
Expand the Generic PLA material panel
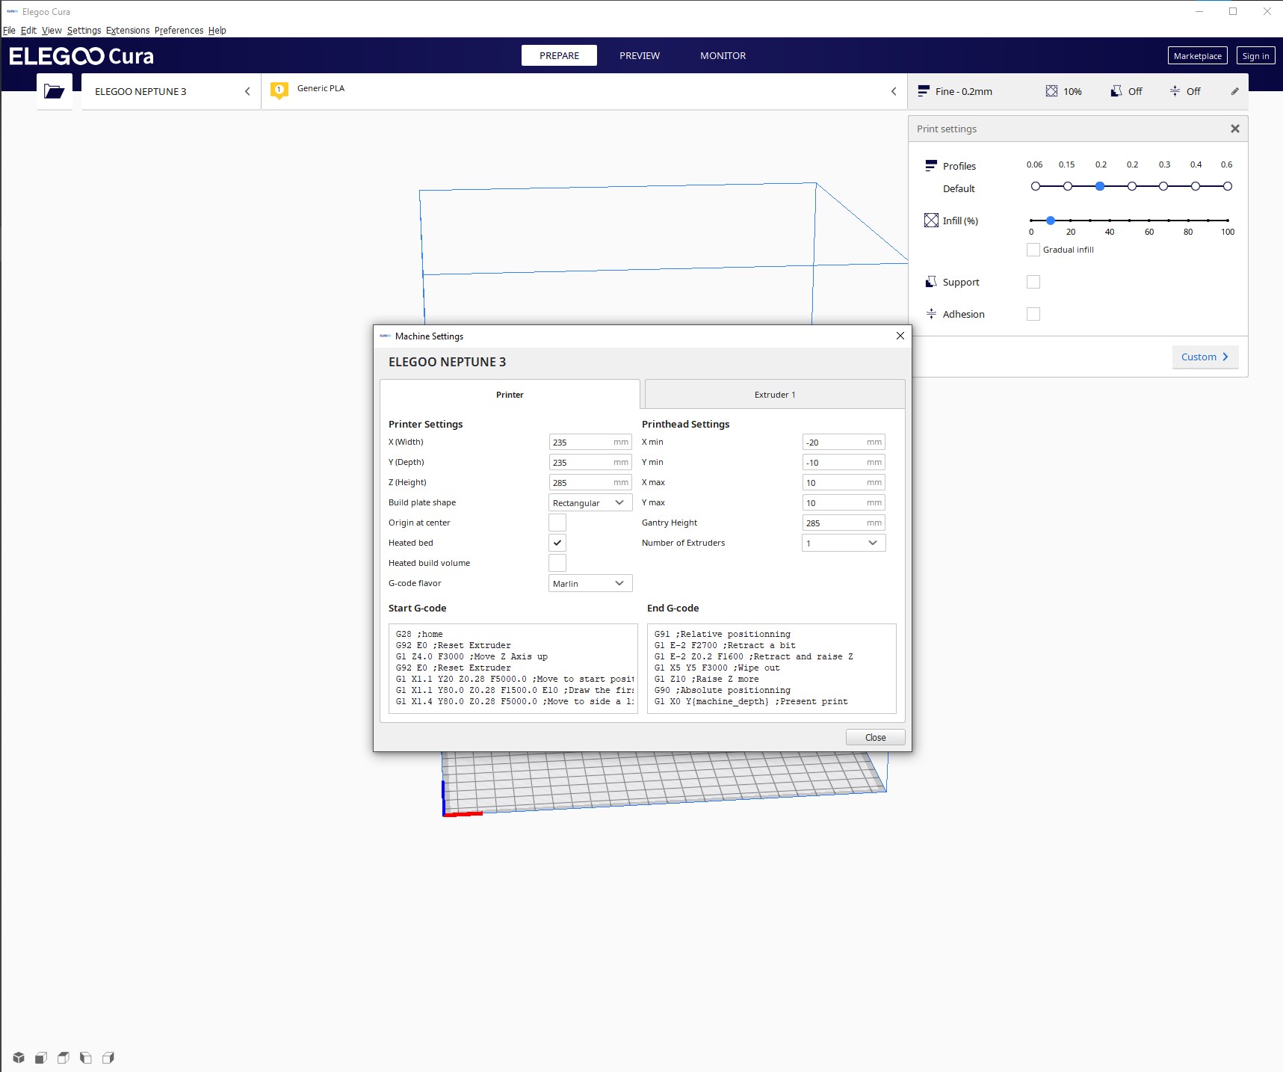click(x=584, y=91)
